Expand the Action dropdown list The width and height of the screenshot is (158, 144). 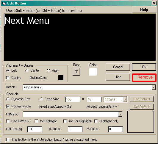pyautogui.click(x=154, y=87)
